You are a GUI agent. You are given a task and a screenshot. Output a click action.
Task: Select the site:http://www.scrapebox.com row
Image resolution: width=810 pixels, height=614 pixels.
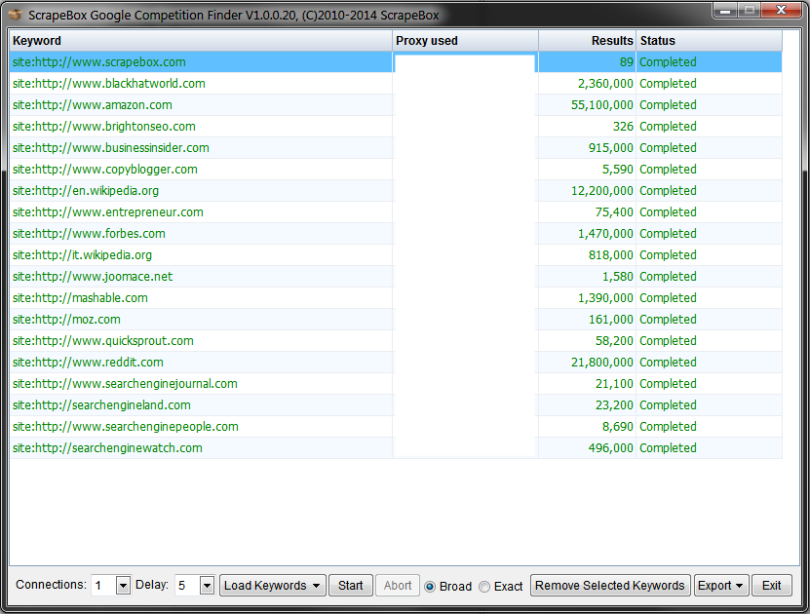click(396, 62)
